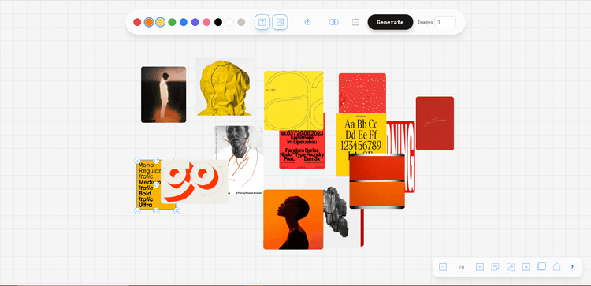This screenshot has width=591, height=286.
Task: Pick the blue color swatch
Action: pos(184,22)
